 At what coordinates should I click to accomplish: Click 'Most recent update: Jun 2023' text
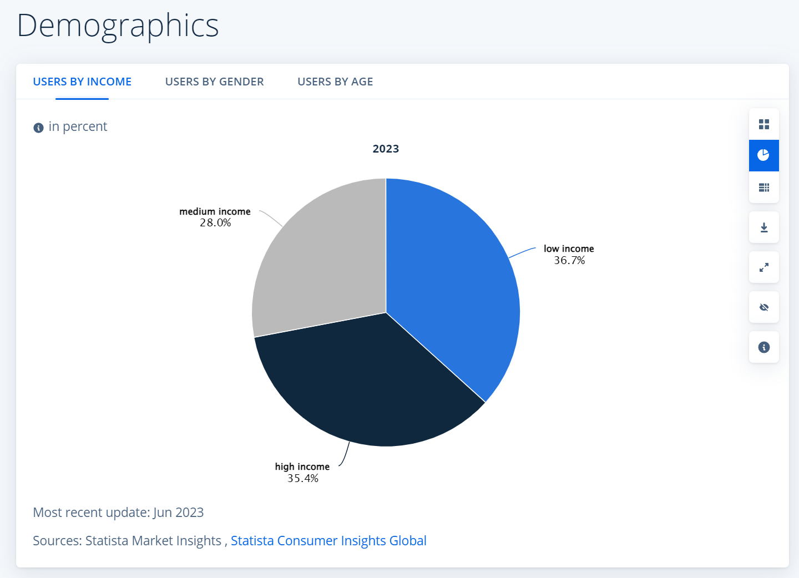click(118, 512)
